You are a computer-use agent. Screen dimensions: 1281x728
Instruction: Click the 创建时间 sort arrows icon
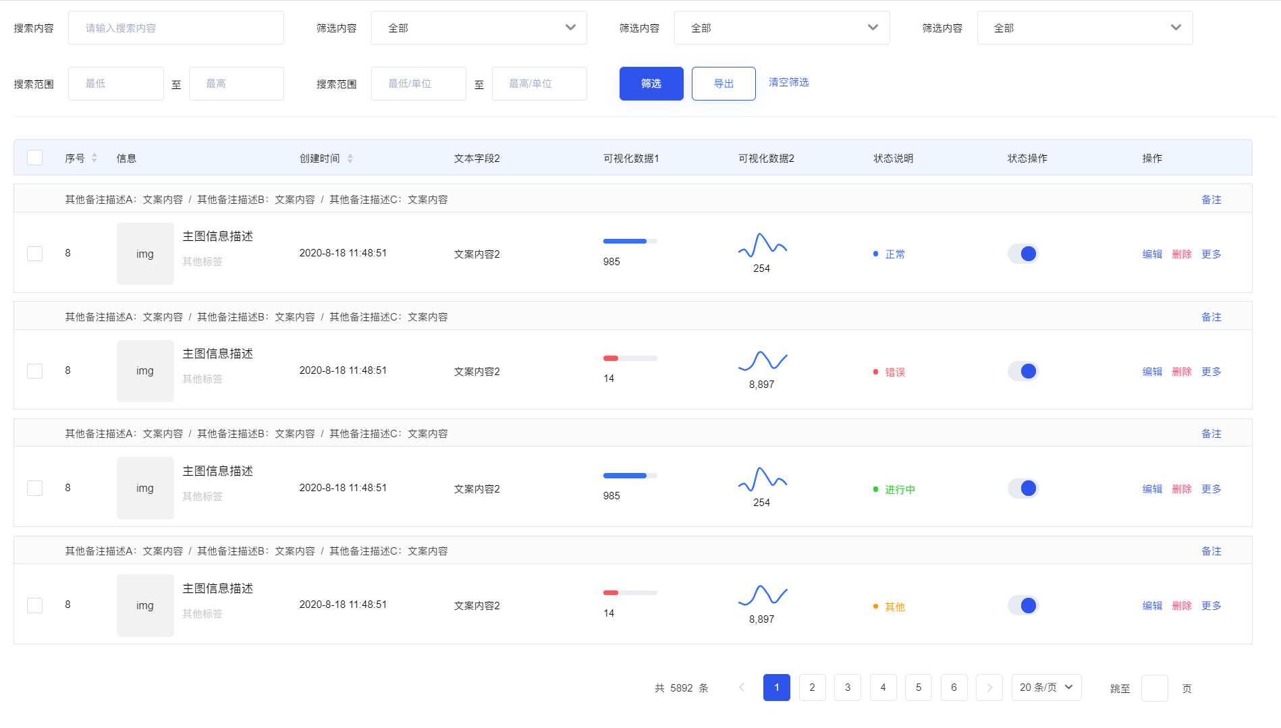click(350, 158)
